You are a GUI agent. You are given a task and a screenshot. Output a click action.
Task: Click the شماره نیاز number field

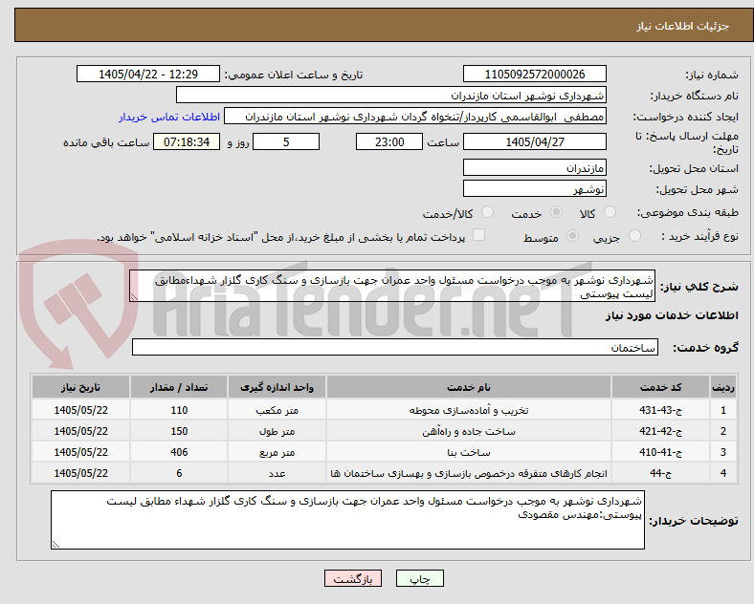coord(534,75)
